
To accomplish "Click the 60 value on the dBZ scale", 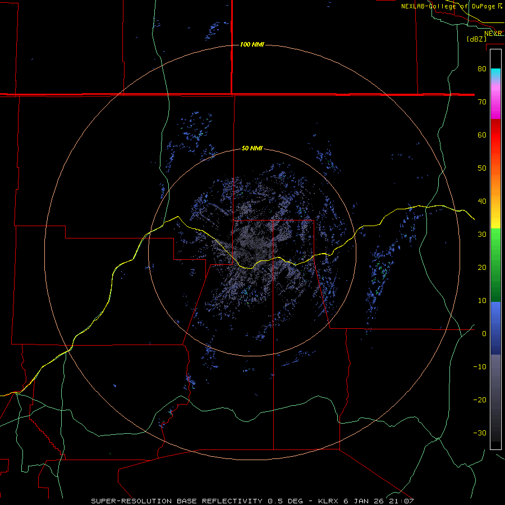I will (482, 135).
